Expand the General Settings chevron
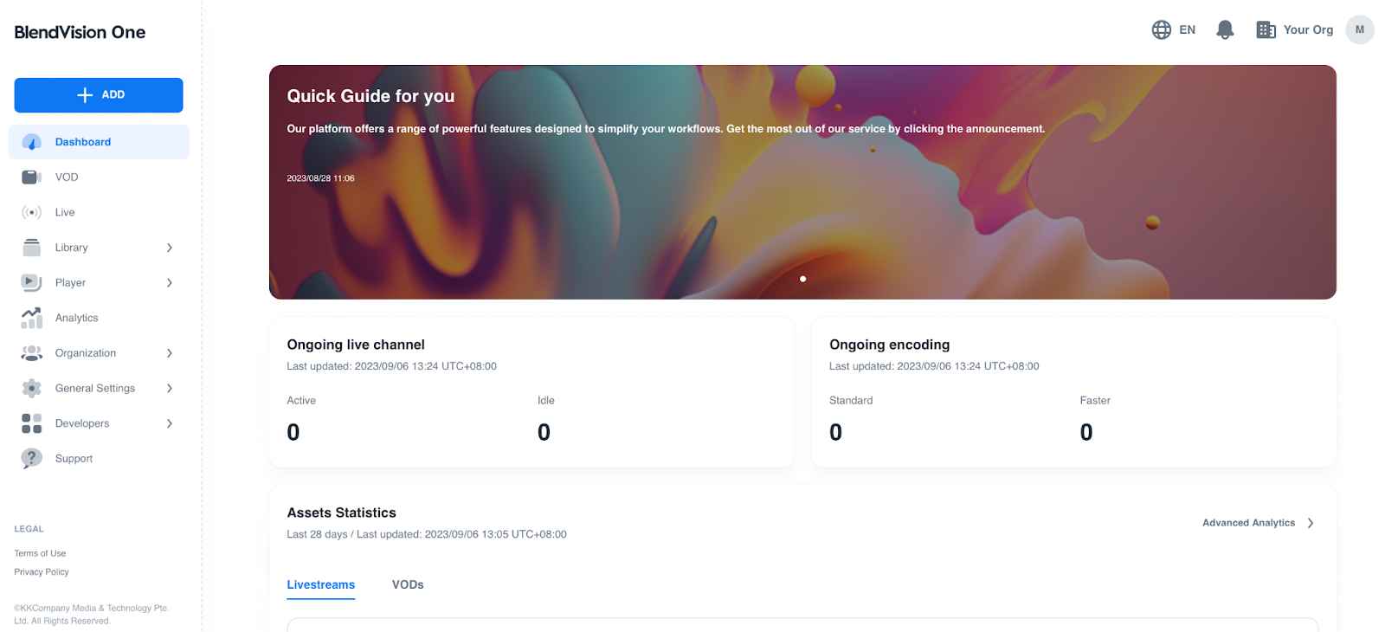 pyautogui.click(x=170, y=389)
